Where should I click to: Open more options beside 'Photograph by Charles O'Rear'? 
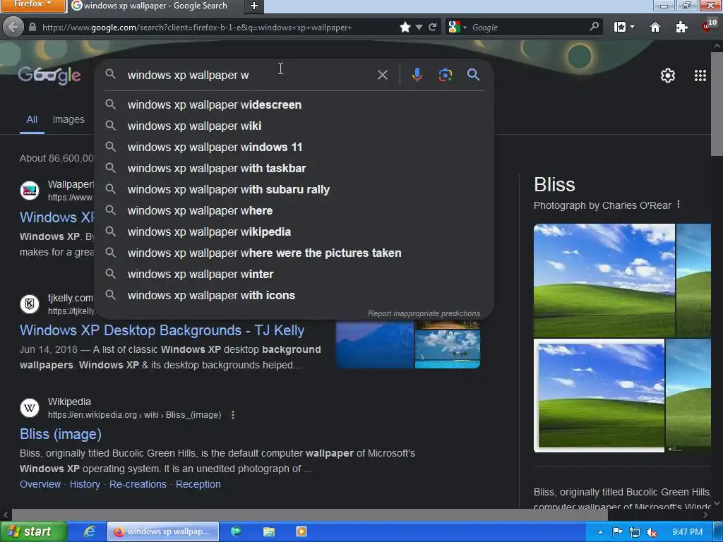[x=679, y=204]
